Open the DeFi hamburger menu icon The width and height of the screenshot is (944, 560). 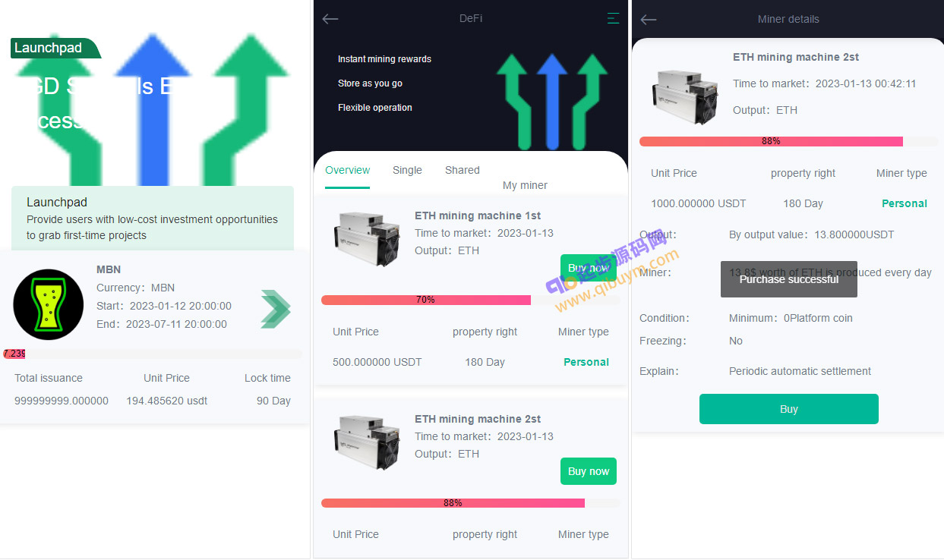click(614, 19)
